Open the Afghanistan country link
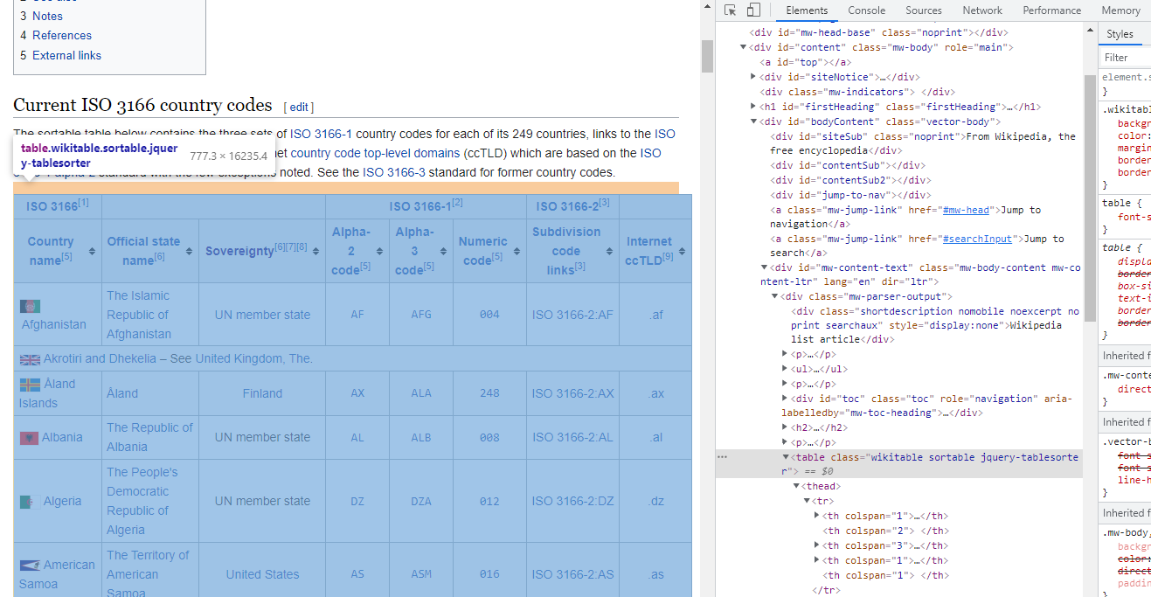1151x597 pixels. 54,324
